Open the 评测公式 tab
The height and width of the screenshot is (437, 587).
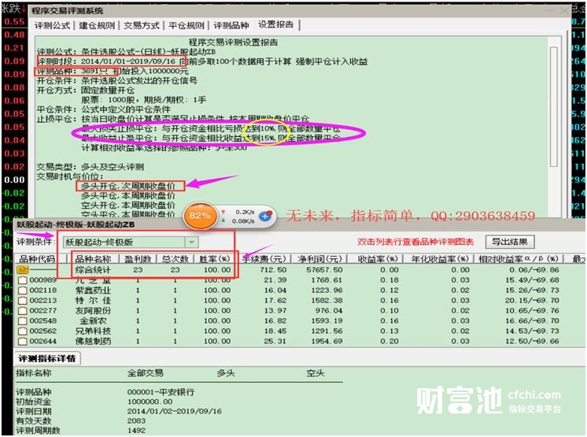point(53,25)
